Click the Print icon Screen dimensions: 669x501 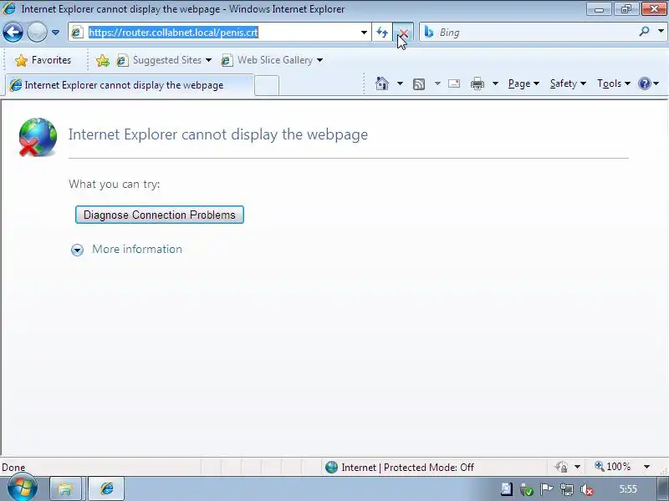477,83
